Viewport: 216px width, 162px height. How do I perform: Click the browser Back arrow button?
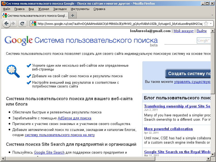pos(6,23)
